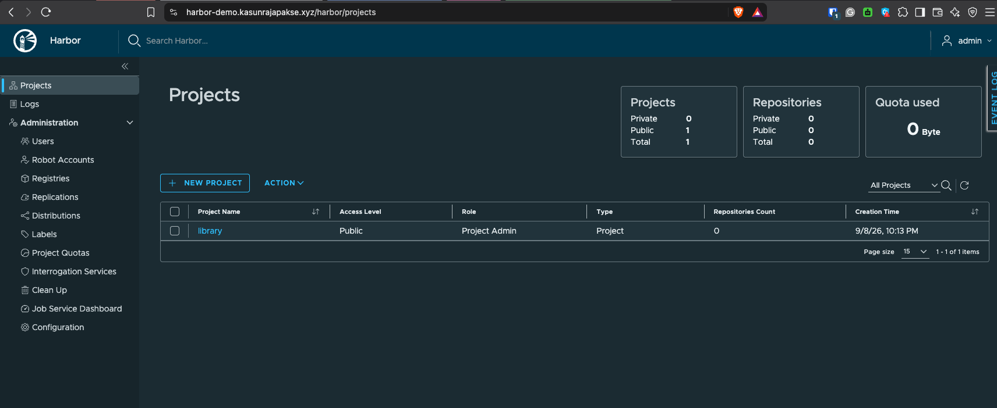Click the Job Service Dashboard icon

pyautogui.click(x=25, y=309)
